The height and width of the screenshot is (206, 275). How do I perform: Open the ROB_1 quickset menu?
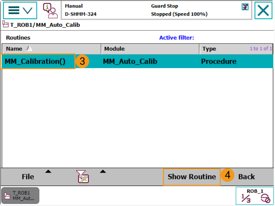point(255,196)
